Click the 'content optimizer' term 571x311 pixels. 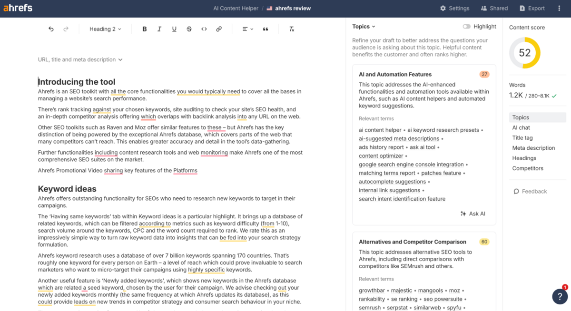(x=381, y=155)
